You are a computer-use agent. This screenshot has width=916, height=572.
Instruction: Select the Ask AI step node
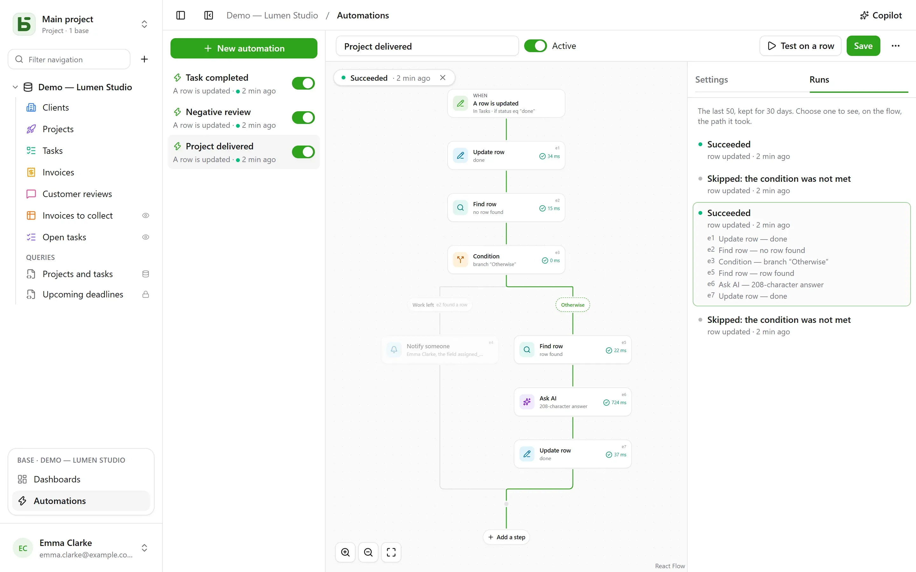[x=572, y=402]
